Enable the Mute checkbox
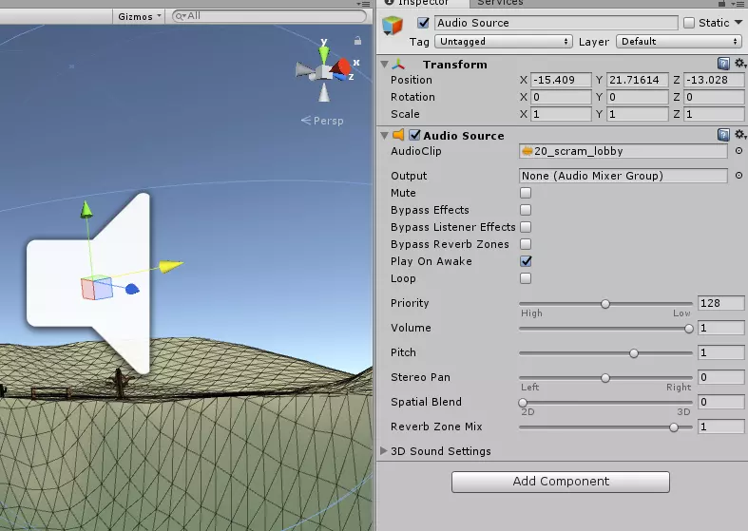This screenshot has height=531, width=748. pos(526,193)
